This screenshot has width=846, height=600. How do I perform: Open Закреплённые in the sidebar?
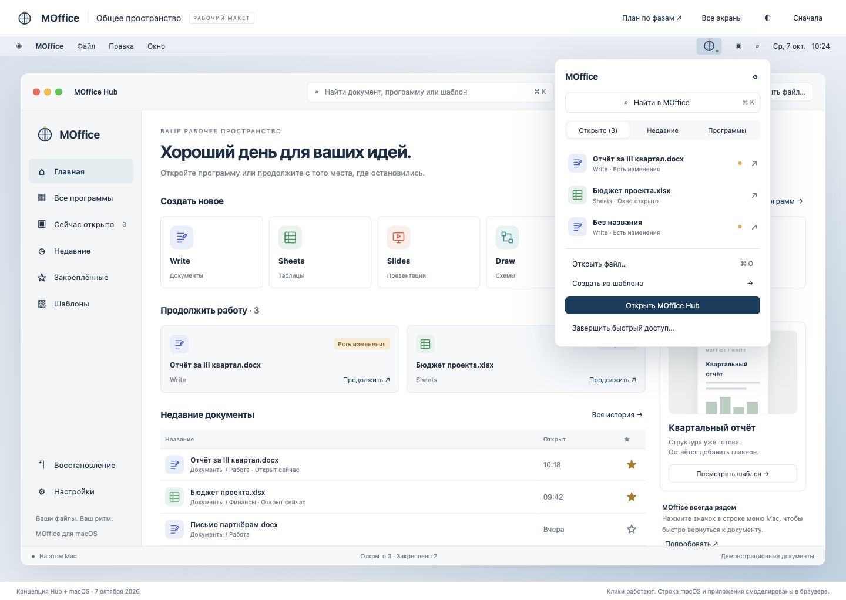tap(81, 277)
